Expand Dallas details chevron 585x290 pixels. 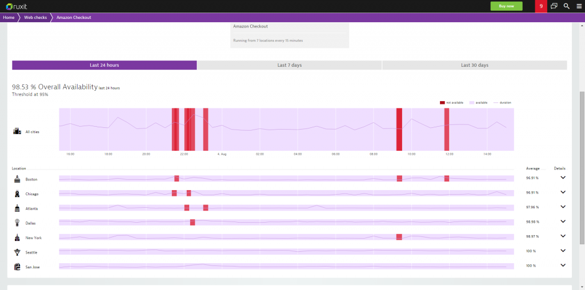click(563, 221)
